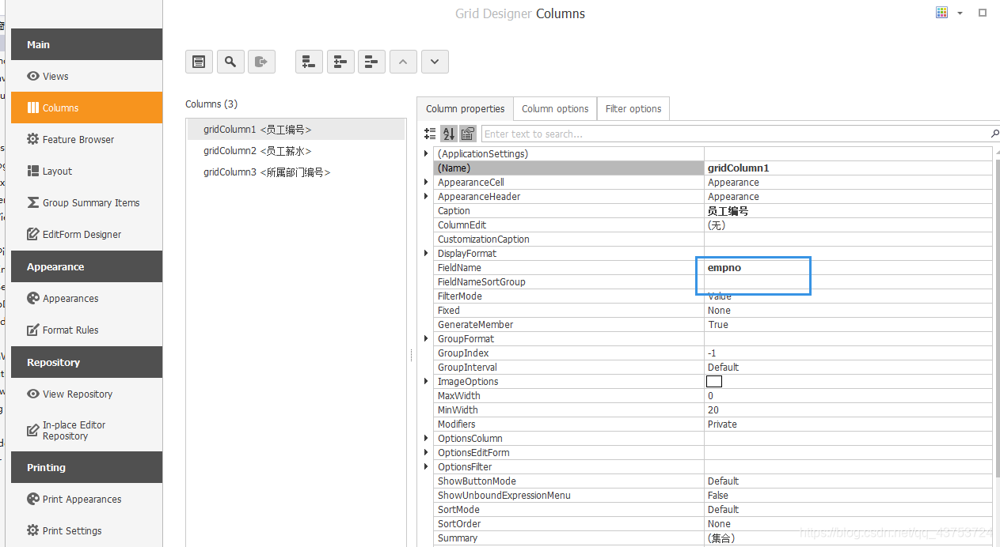Screen dimensions: 1000x547
Task: Click the Layout sidebar icon
Action: (x=32, y=171)
